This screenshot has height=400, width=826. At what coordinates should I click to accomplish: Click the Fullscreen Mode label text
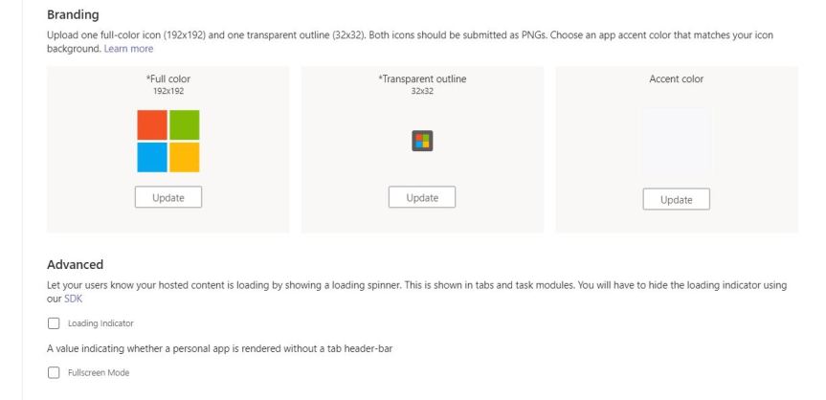99,372
